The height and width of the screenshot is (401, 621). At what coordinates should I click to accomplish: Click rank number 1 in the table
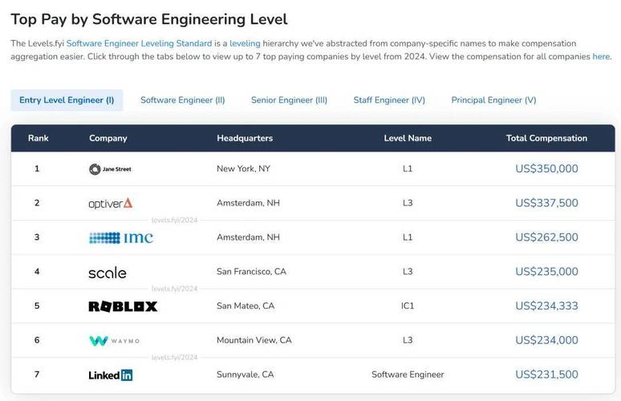tap(37, 168)
